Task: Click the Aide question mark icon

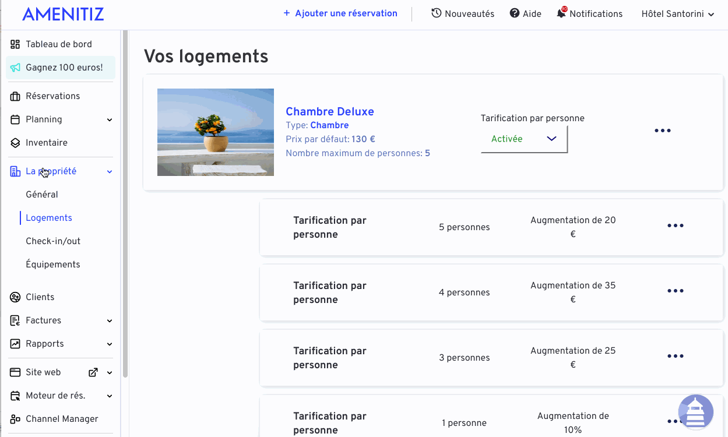Action: point(515,13)
